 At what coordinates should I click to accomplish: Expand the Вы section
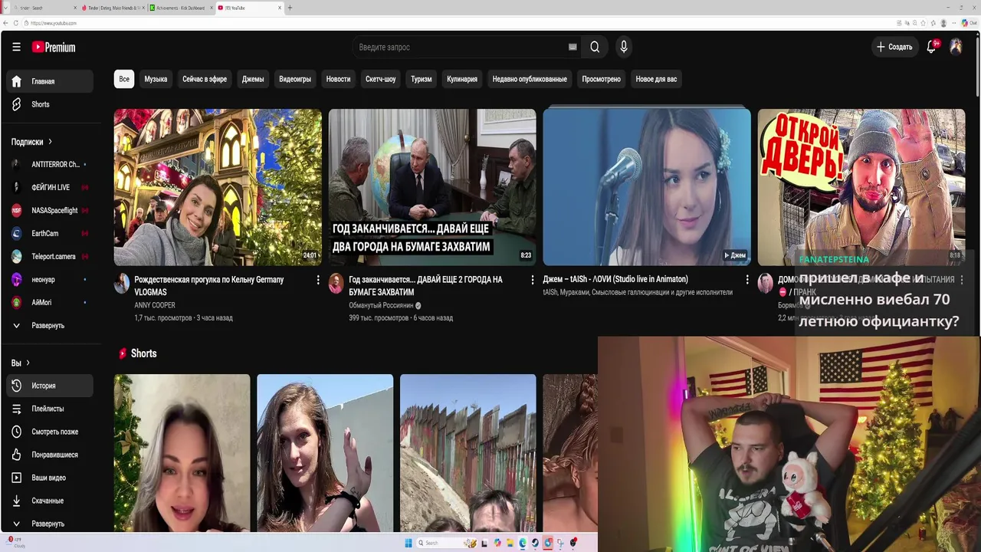[21, 363]
